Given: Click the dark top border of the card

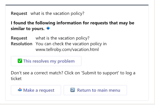Looking at the screenshot, I should tap(77, 5).
